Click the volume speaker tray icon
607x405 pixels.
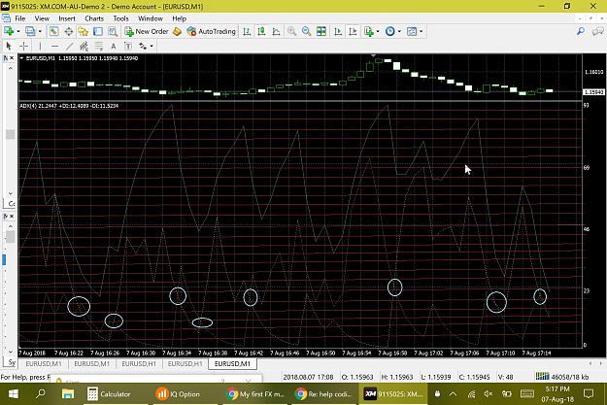489,393
